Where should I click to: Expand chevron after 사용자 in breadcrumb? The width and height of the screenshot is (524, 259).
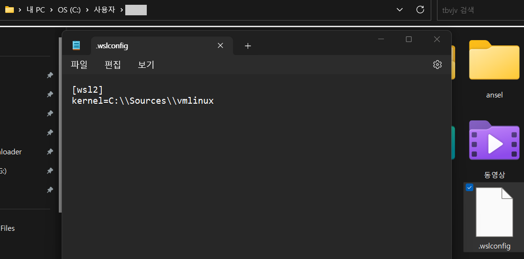[x=122, y=10]
